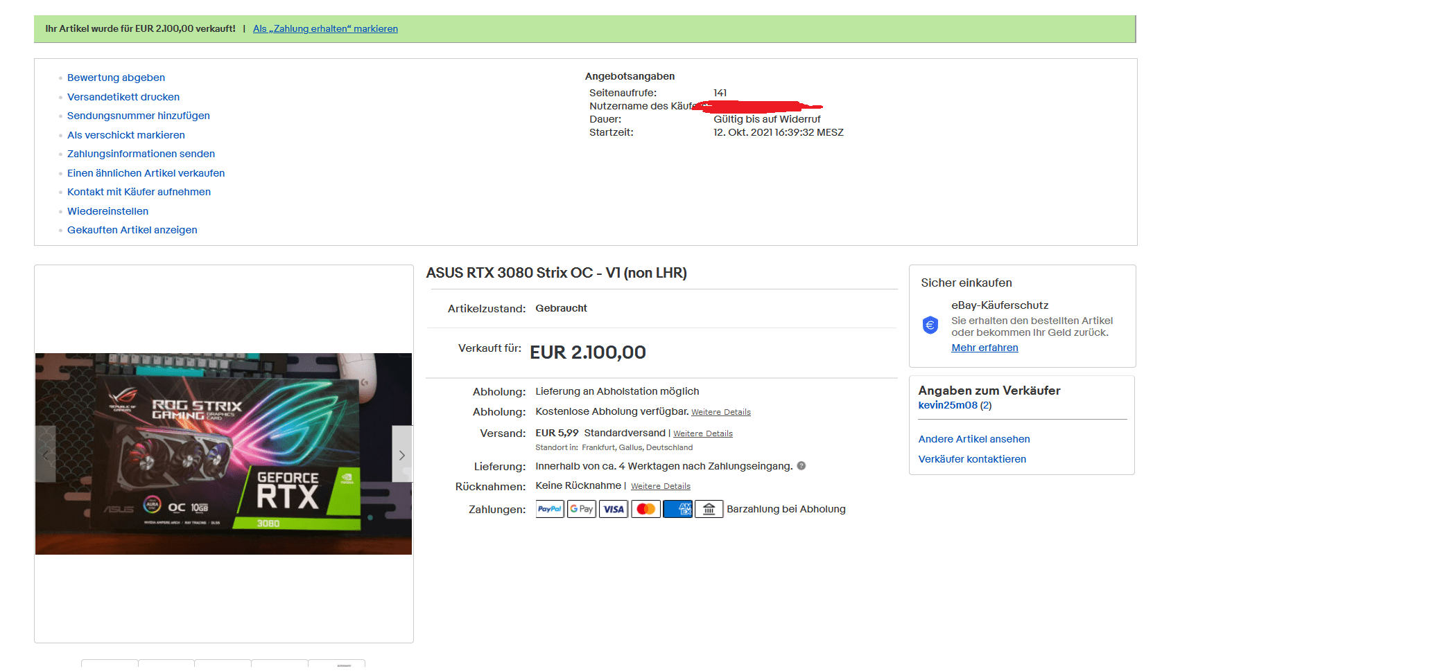
Task: Open 'Gekauften Artikel anzeigen' link
Action: pyautogui.click(x=132, y=230)
